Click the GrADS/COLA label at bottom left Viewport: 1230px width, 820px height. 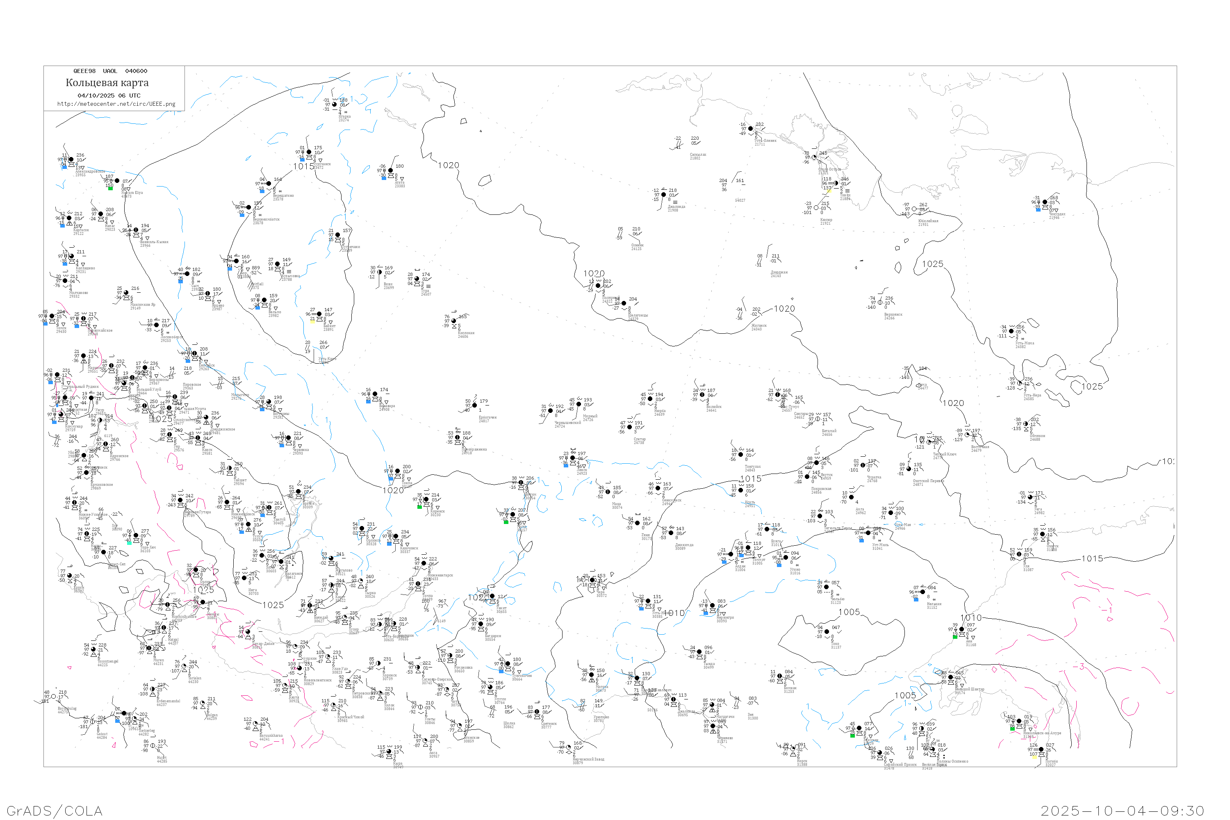[55, 811]
